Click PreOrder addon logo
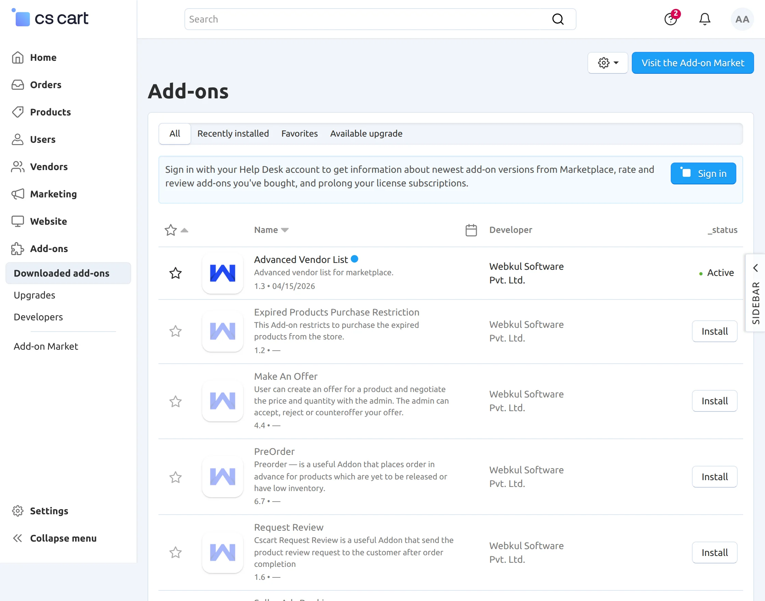The height and width of the screenshot is (601, 765). tap(222, 477)
